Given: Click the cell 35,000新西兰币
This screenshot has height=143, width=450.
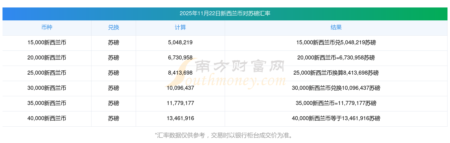Looking at the screenshot, I should (x=47, y=103).
